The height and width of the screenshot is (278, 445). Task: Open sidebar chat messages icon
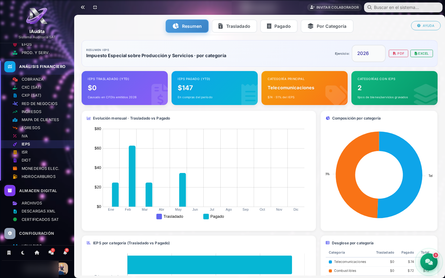[51, 253]
